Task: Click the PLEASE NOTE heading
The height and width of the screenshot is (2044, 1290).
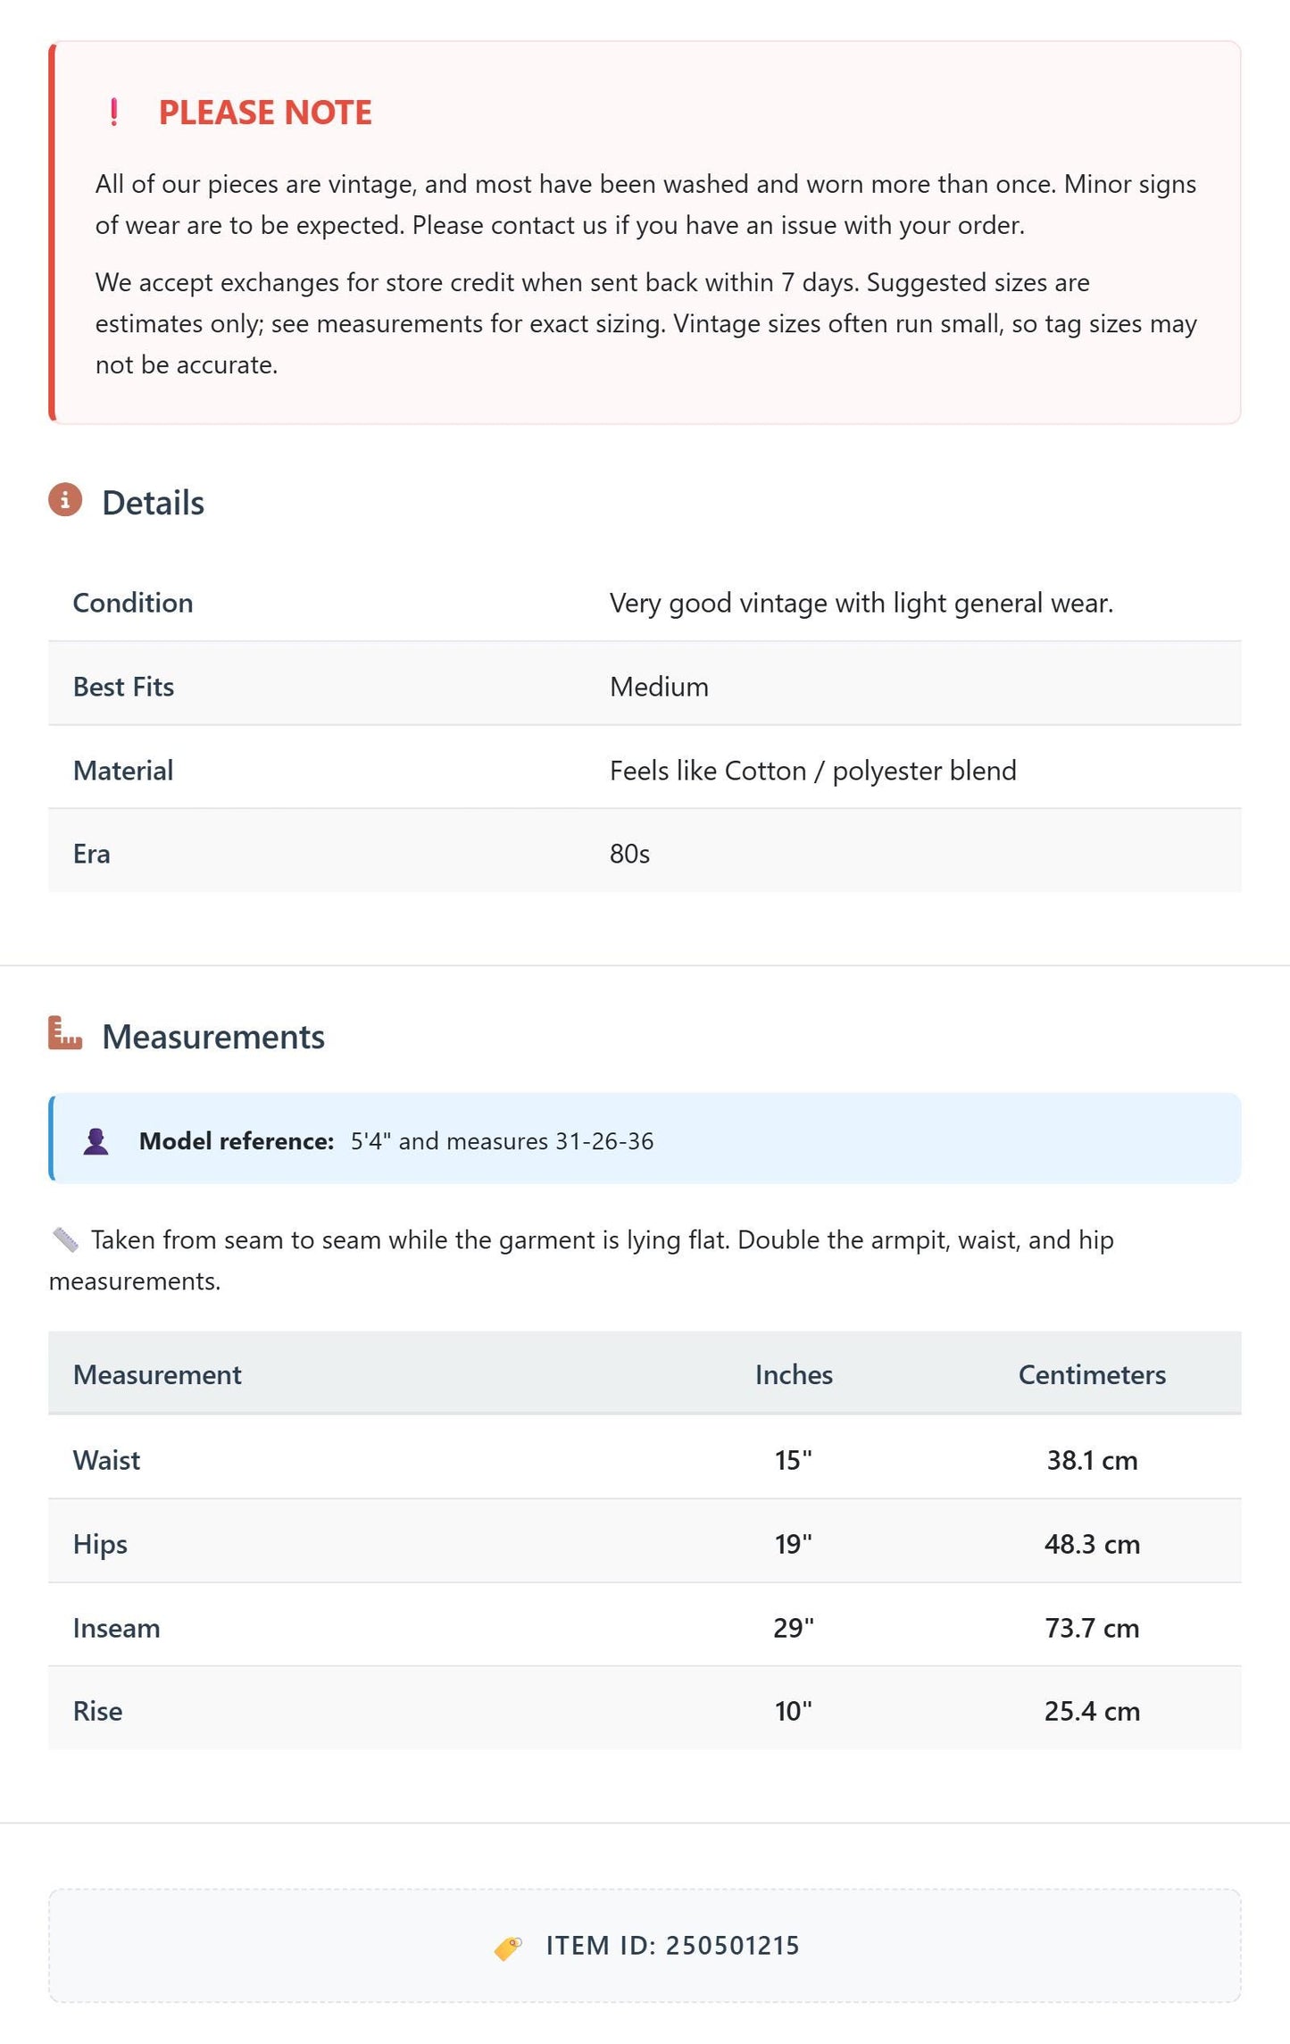Action: point(265,113)
